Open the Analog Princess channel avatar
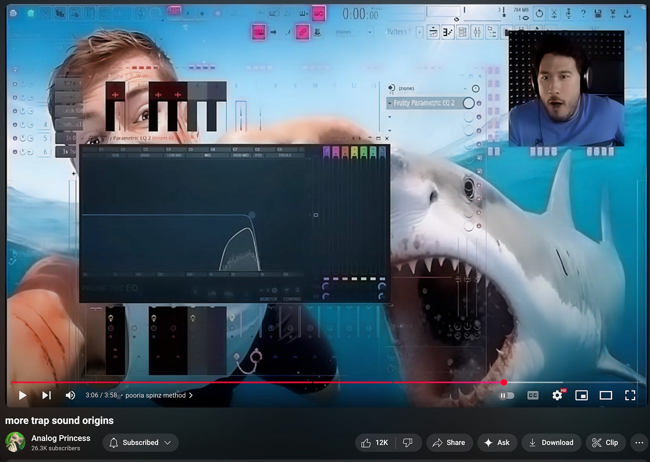The width and height of the screenshot is (650, 462). pos(15,442)
